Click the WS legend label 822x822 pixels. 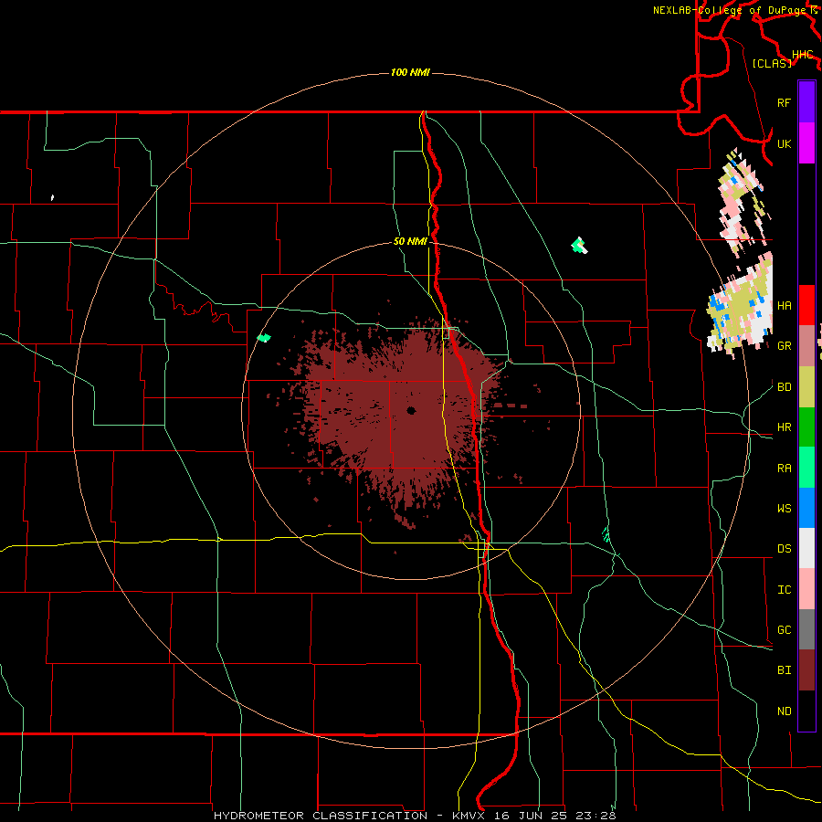[x=784, y=509]
